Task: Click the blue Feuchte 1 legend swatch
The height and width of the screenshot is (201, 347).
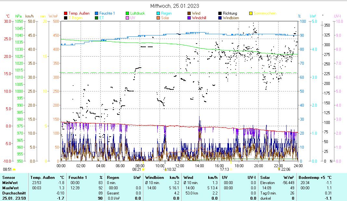Action: [x=96, y=13]
